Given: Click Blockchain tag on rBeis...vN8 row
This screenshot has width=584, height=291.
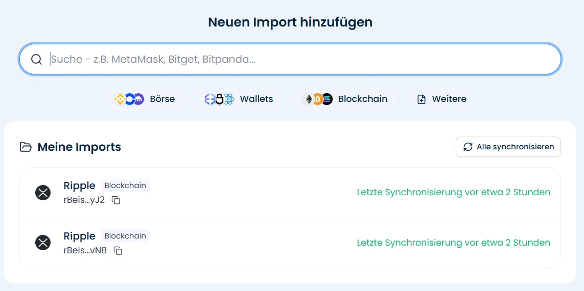Looking at the screenshot, I should [125, 236].
